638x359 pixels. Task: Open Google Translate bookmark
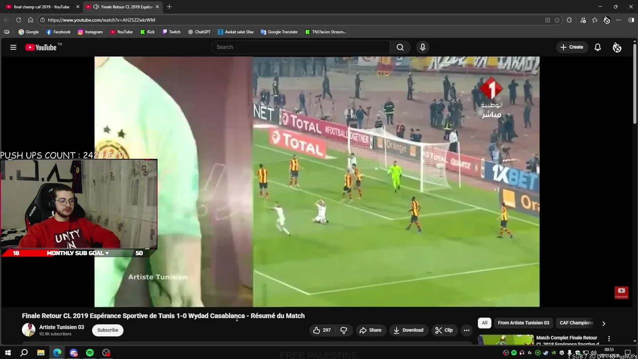click(279, 32)
